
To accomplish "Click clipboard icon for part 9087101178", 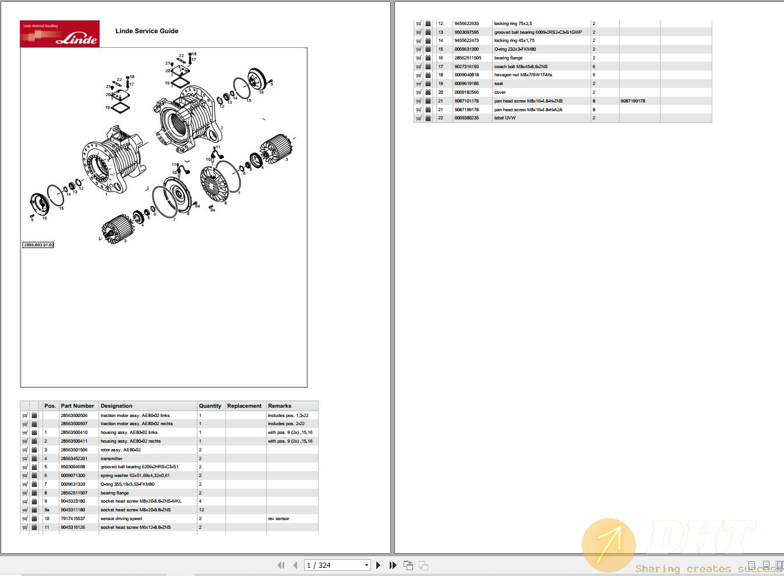I will point(428,101).
